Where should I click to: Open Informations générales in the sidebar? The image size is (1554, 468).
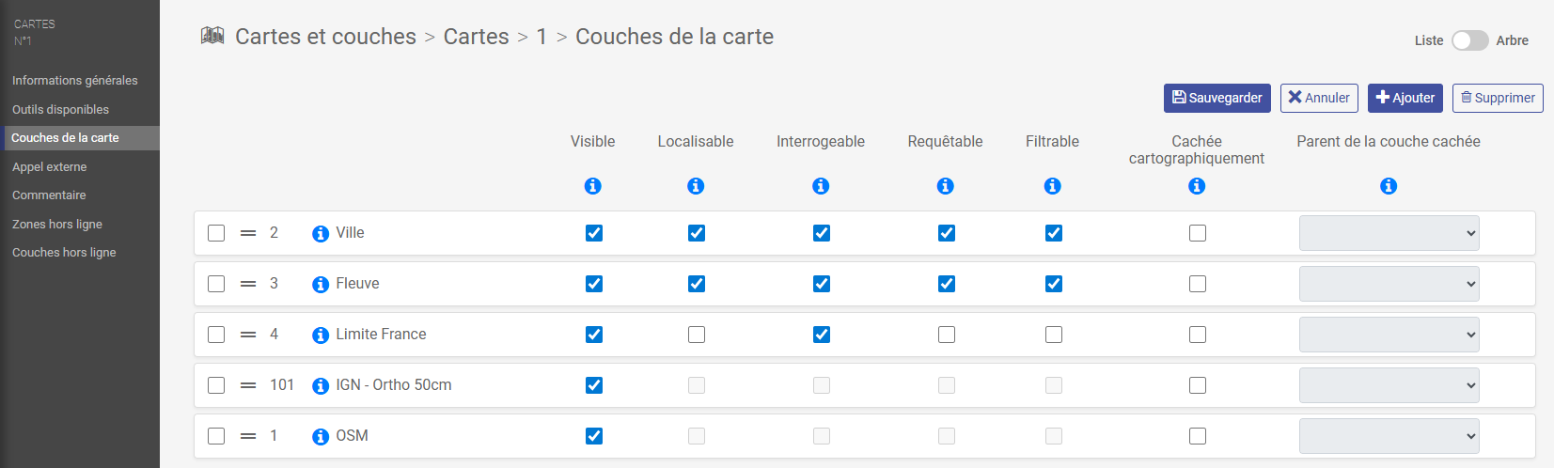click(x=75, y=81)
